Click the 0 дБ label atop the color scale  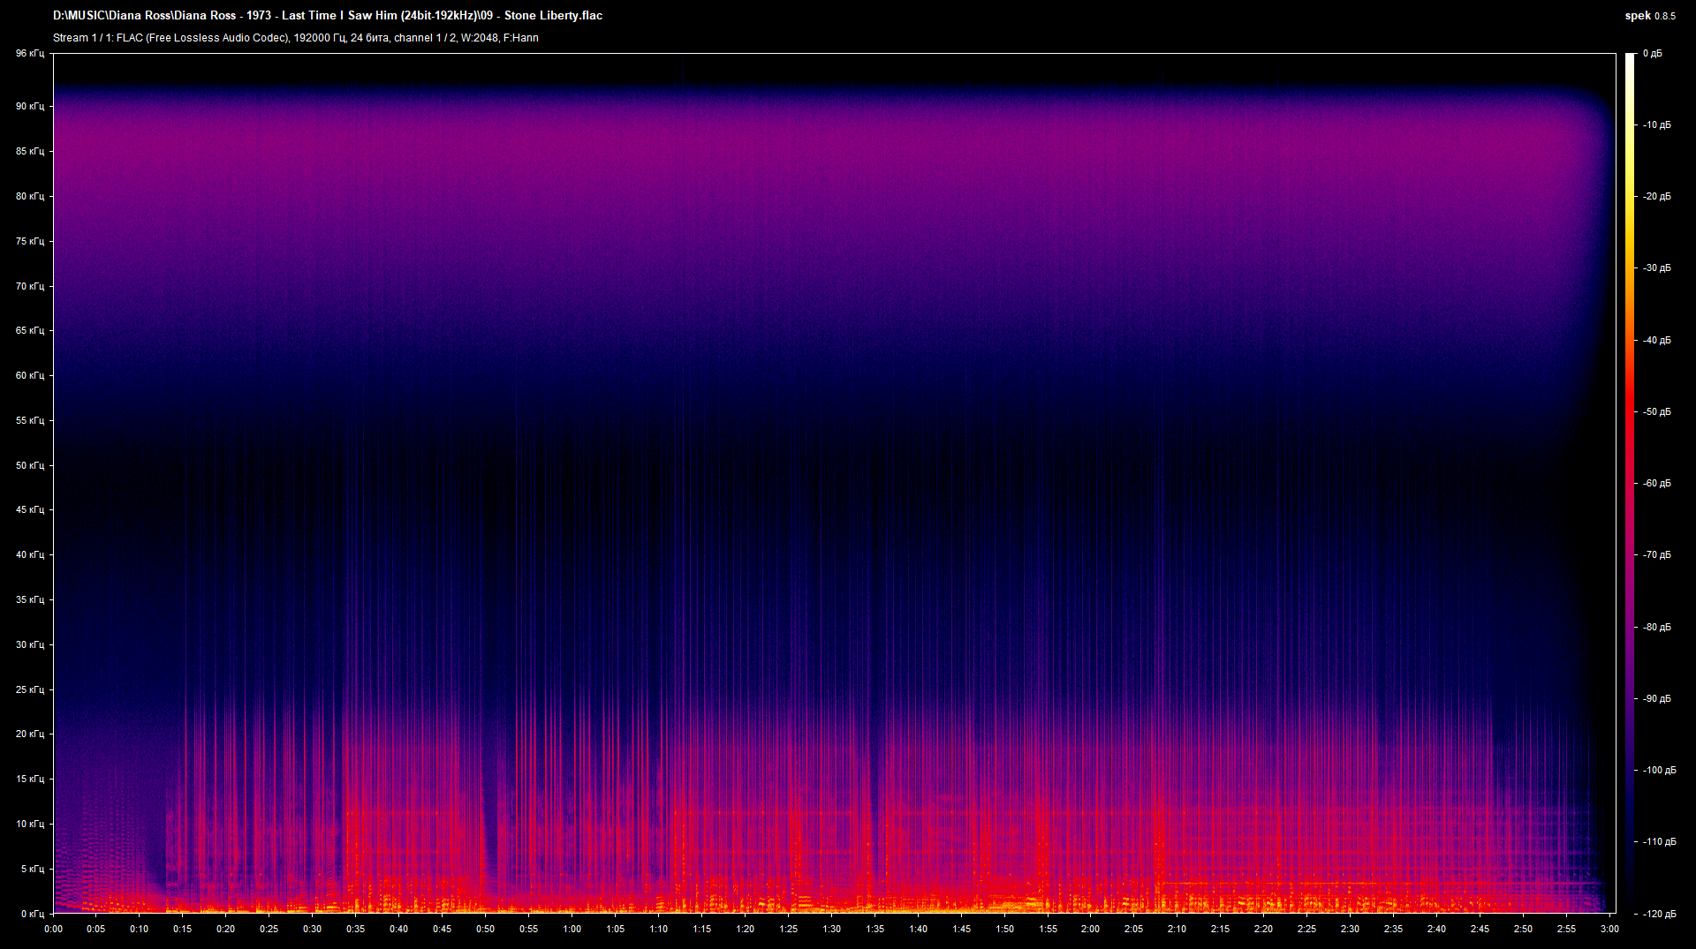[1652, 54]
